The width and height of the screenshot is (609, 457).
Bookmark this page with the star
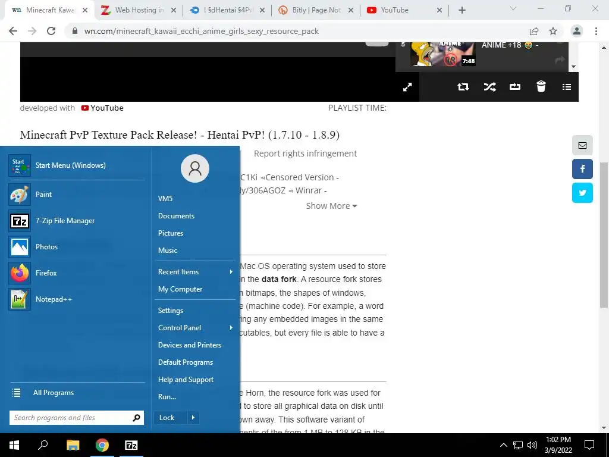click(x=553, y=31)
